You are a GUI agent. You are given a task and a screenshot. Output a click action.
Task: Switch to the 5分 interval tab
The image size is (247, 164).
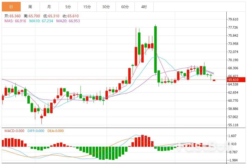click(68, 7)
